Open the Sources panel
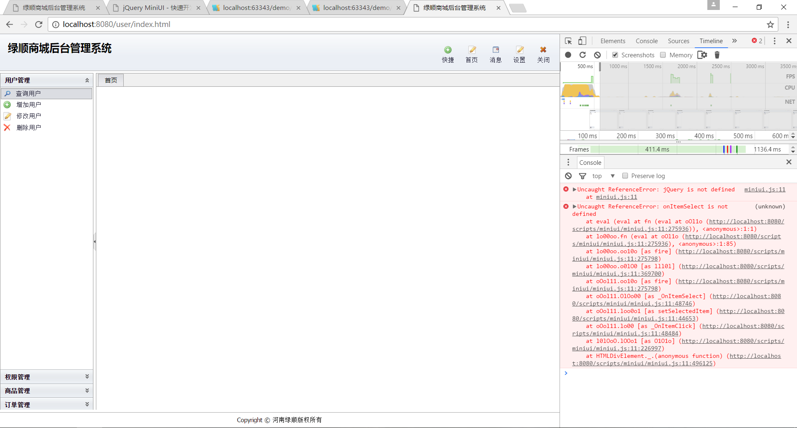The width and height of the screenshot is (797, 428). coord(678,41)
